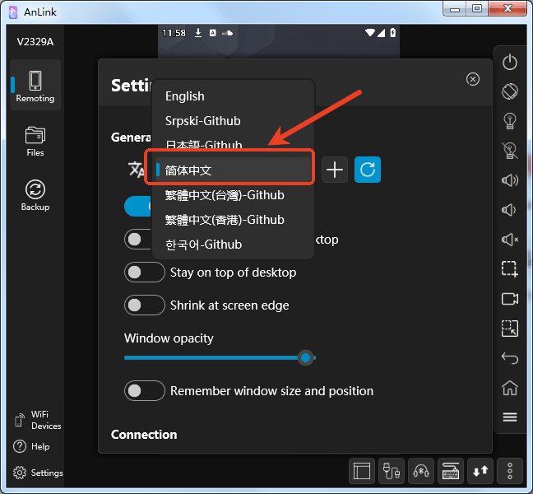533x494 pixels.
Task: Toggle Stay on top of desktop
Action: (145, 273)
